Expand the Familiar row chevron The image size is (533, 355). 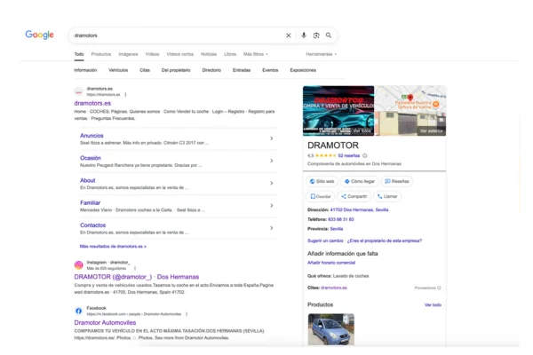271,206
